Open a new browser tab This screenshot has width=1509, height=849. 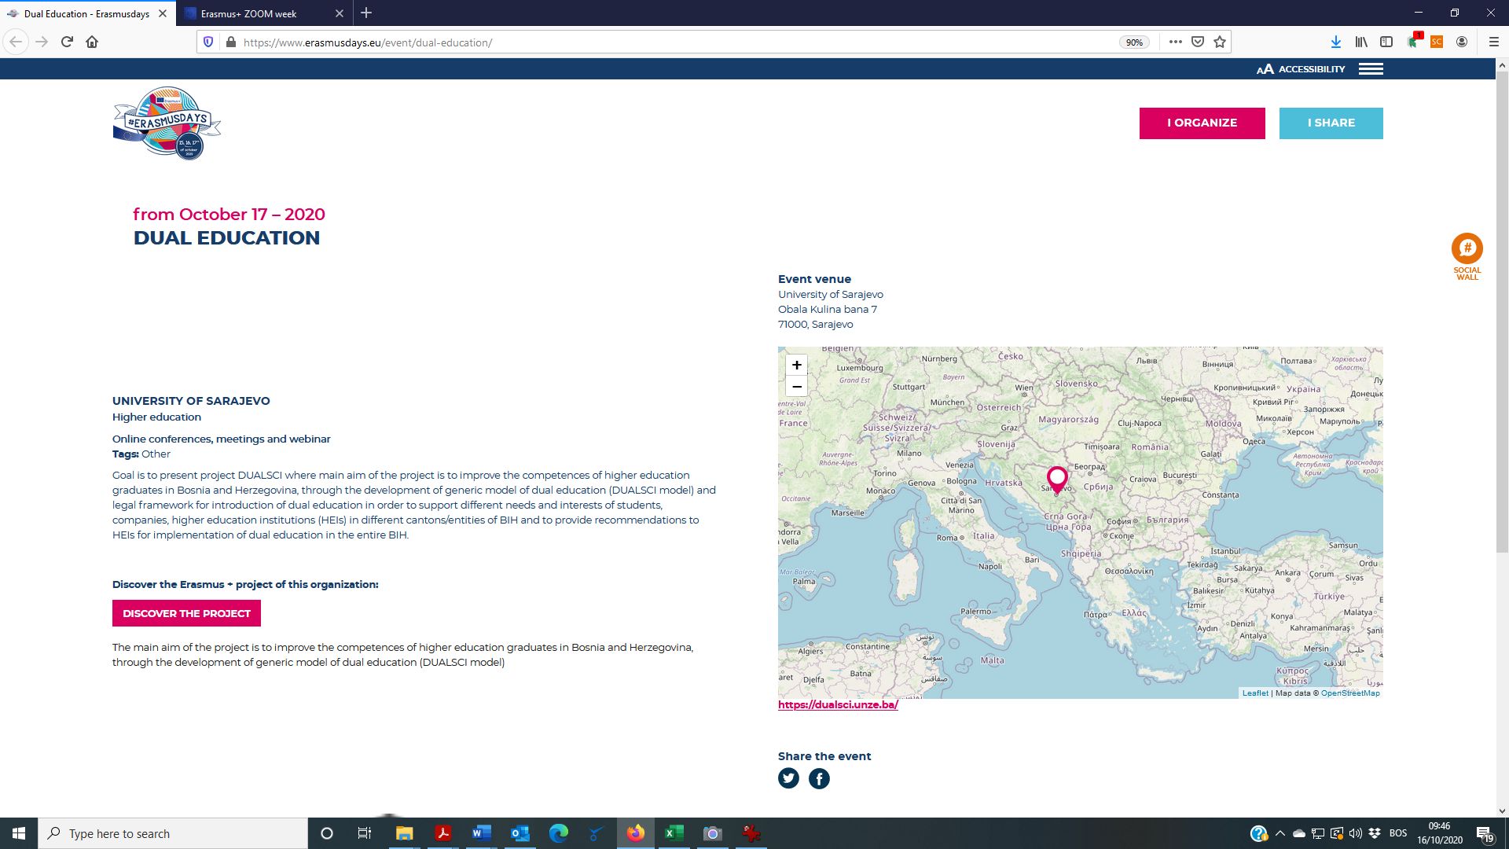[x=366, y=13]
